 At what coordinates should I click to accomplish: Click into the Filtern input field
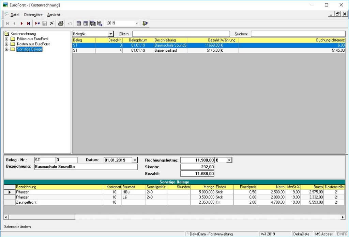tap(181, 34)
